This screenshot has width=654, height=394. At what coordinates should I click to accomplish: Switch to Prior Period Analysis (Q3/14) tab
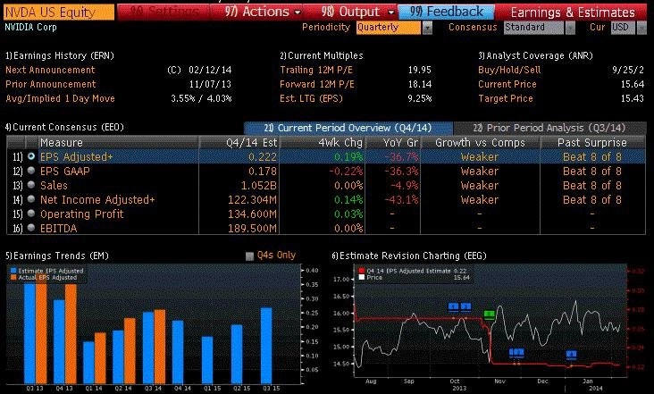click(549, 128)
